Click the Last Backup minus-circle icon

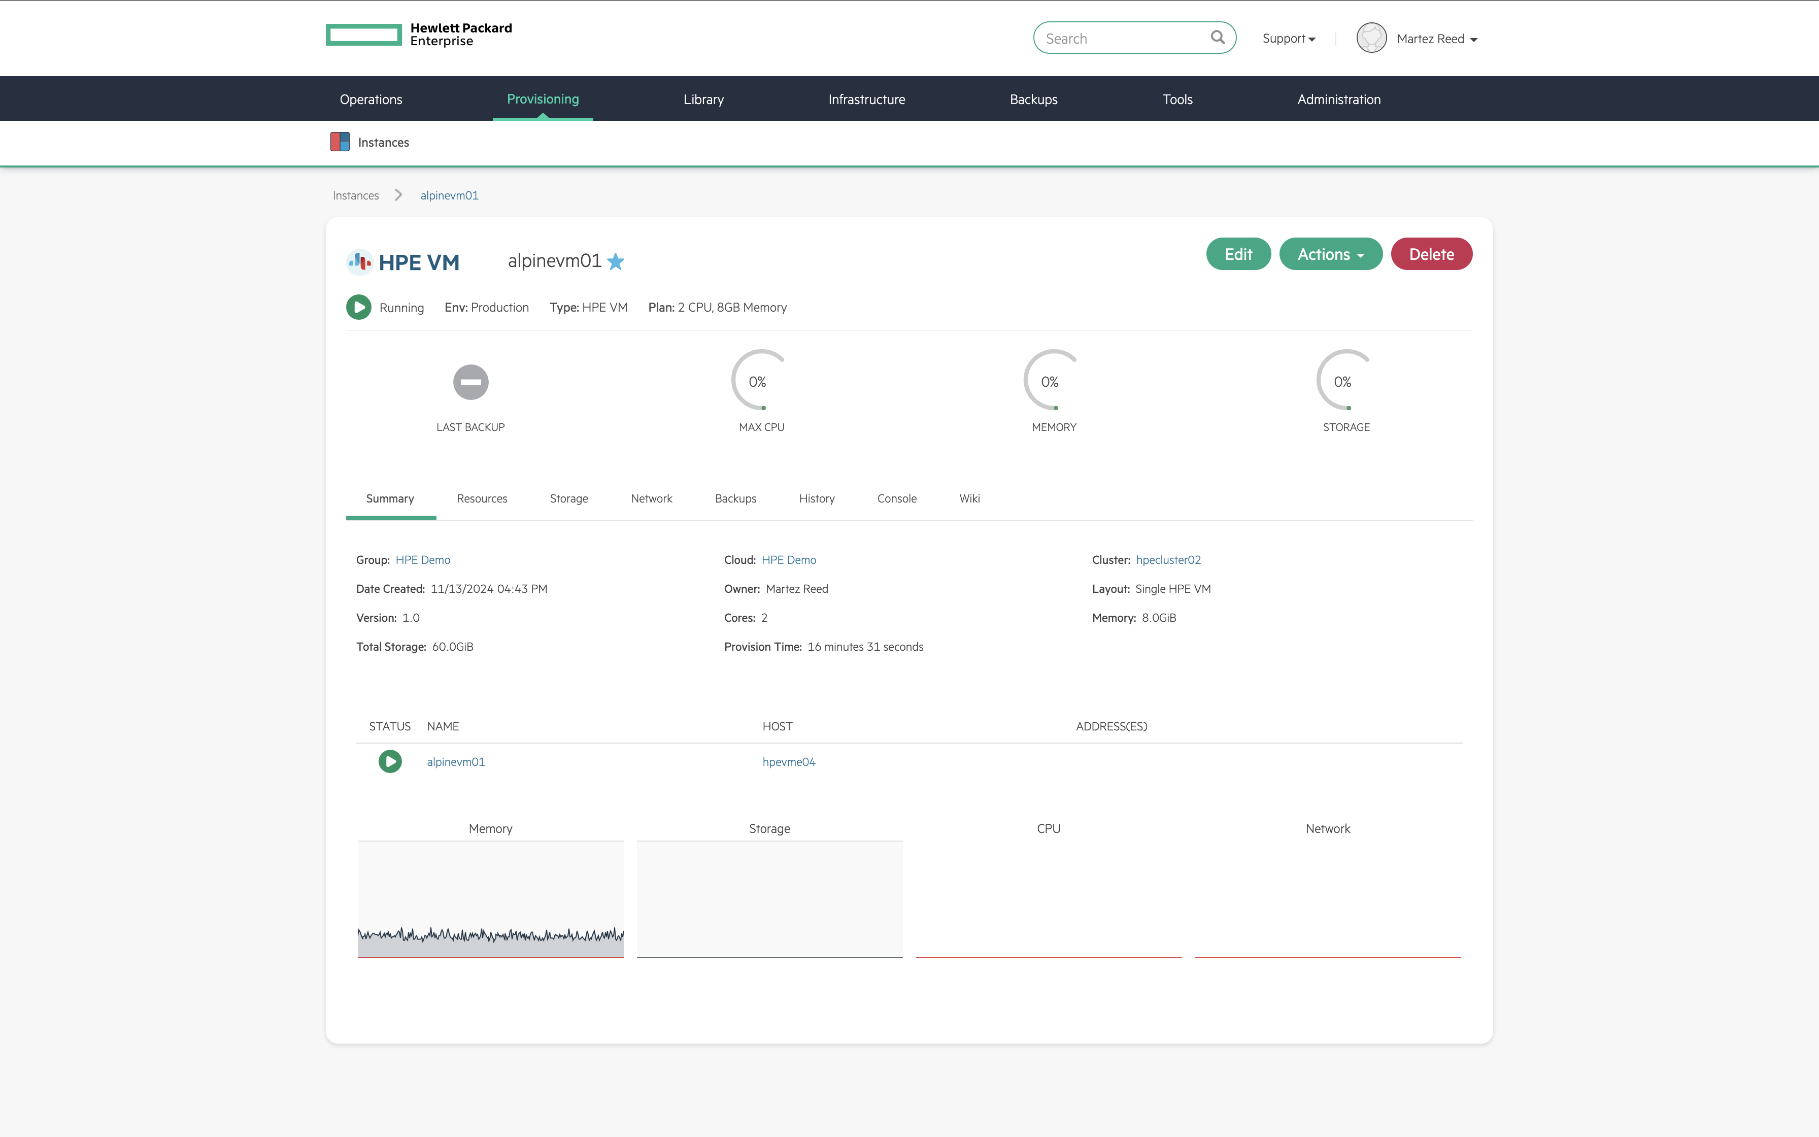[x=470, y=381]
